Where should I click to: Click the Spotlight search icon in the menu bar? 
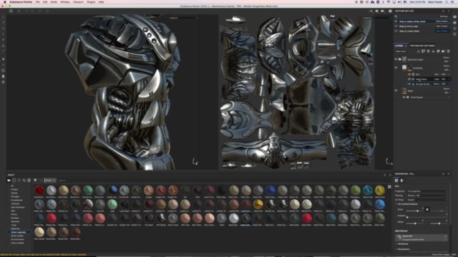pos(447,2)
